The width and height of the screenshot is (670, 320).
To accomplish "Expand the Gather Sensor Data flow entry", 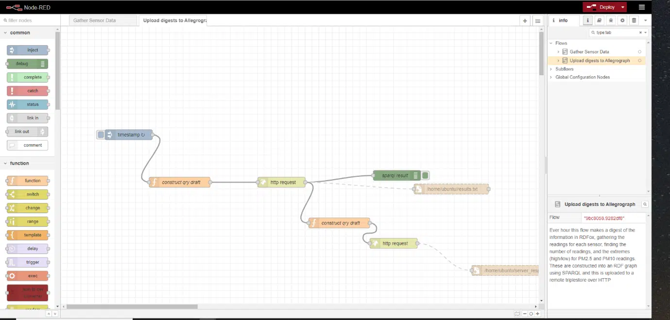I will click(558, 51).
